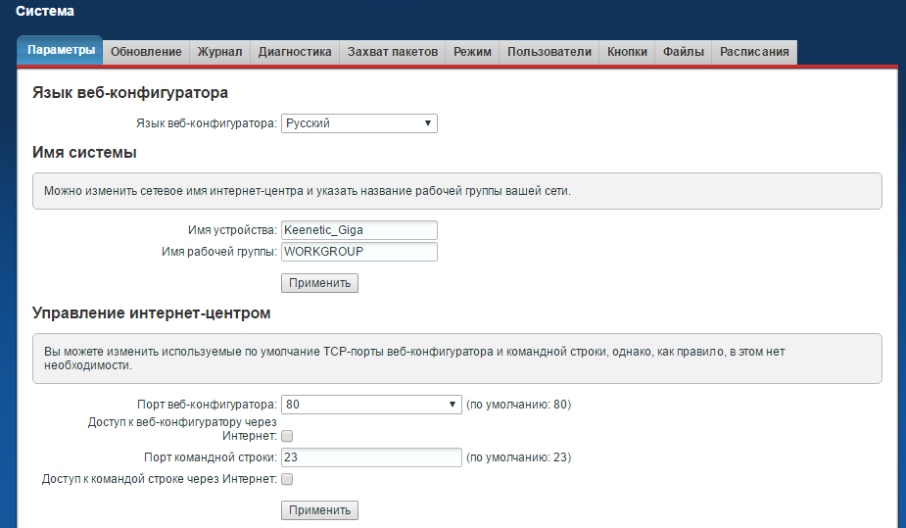Click the Имя рабочей группы WORKGROUP field
The width and height of the screenshot is (906, 528).
click(358, 252)
